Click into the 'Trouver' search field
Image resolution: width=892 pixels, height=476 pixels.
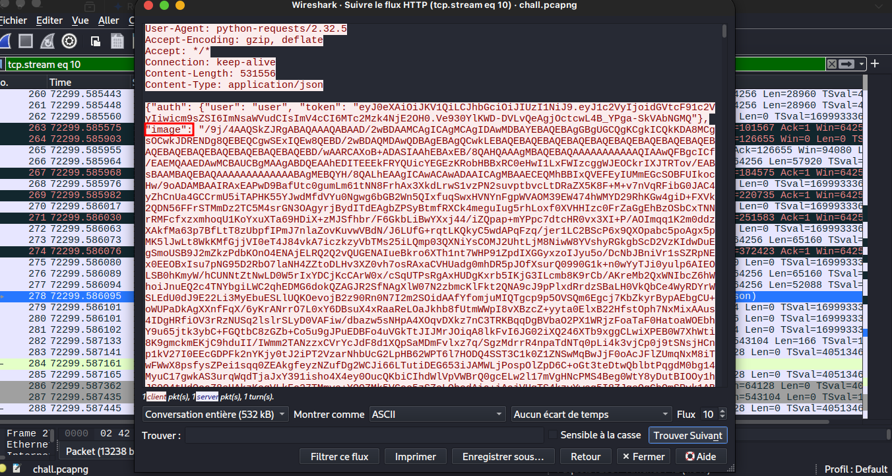[363, 435]
